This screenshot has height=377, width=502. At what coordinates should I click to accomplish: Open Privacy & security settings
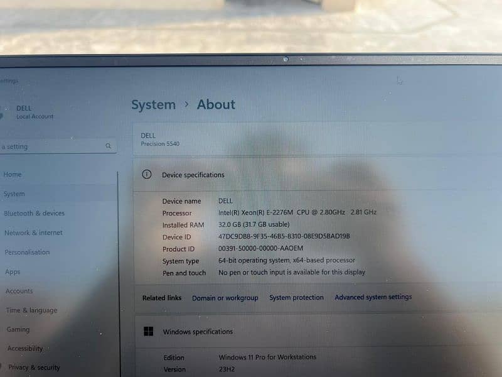click(34, 368)
